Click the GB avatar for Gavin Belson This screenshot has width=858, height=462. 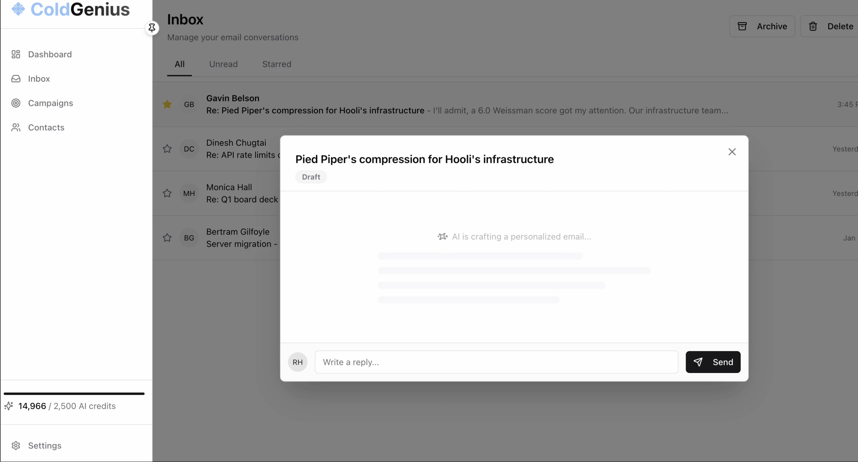[x=189, y=104]
